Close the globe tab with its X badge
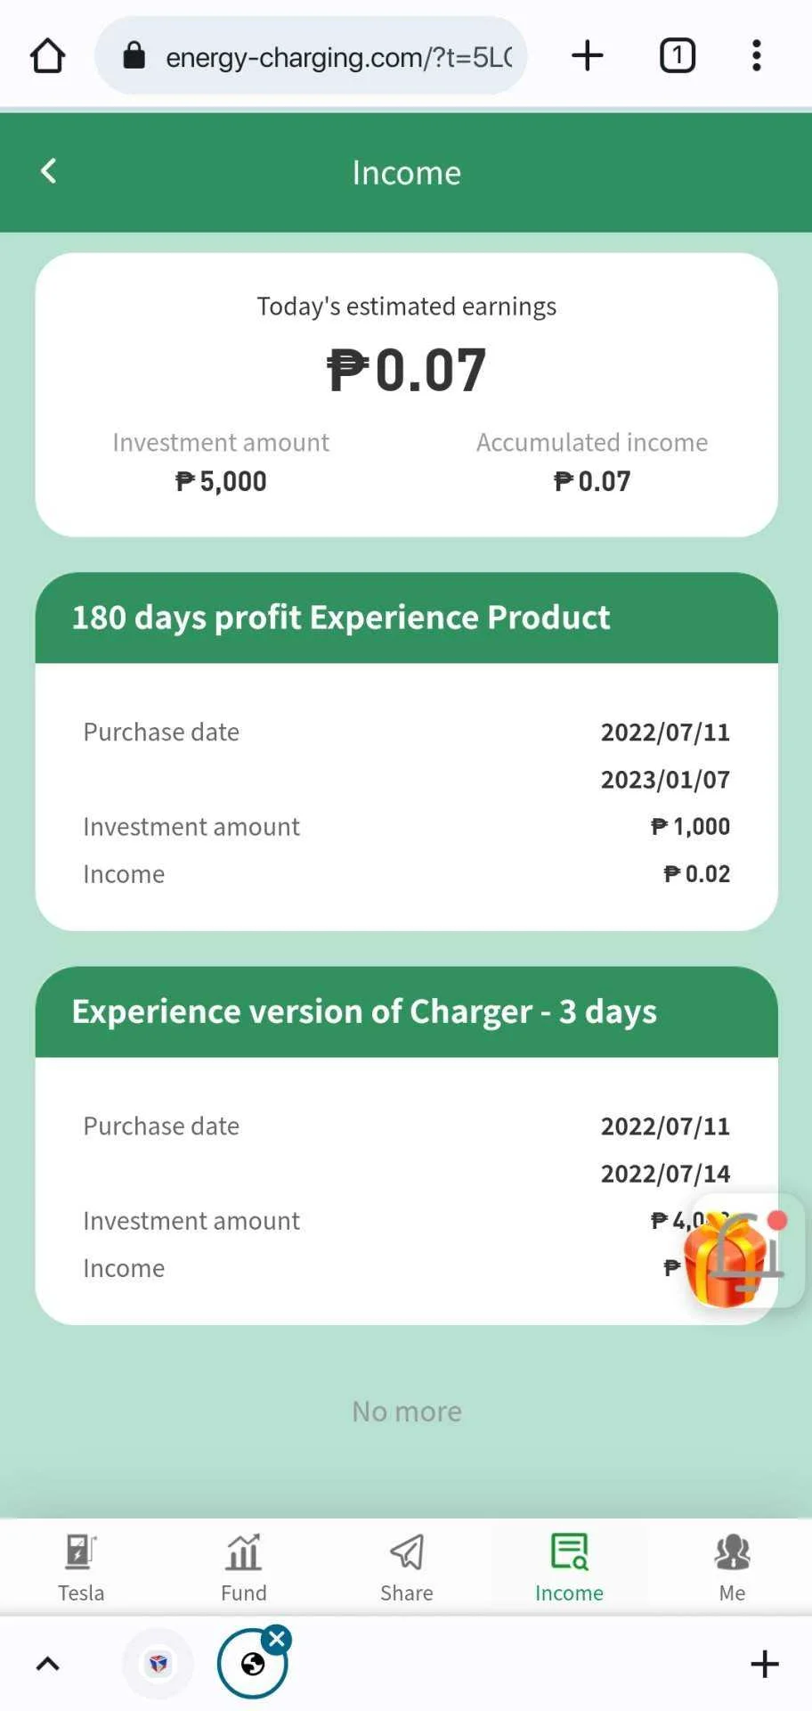Image resolution: width=812 pixels, height=1711 pixels. [x=278, y=1639]
